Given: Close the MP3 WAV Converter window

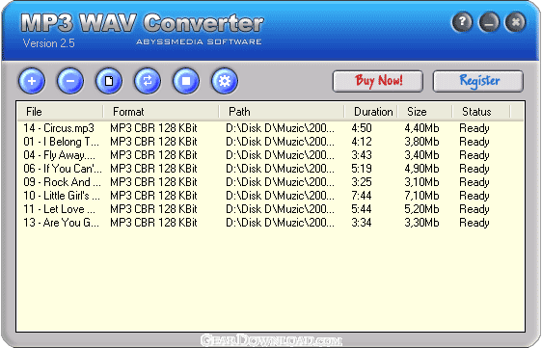Looking at the screenshot, I should point(515,22).
